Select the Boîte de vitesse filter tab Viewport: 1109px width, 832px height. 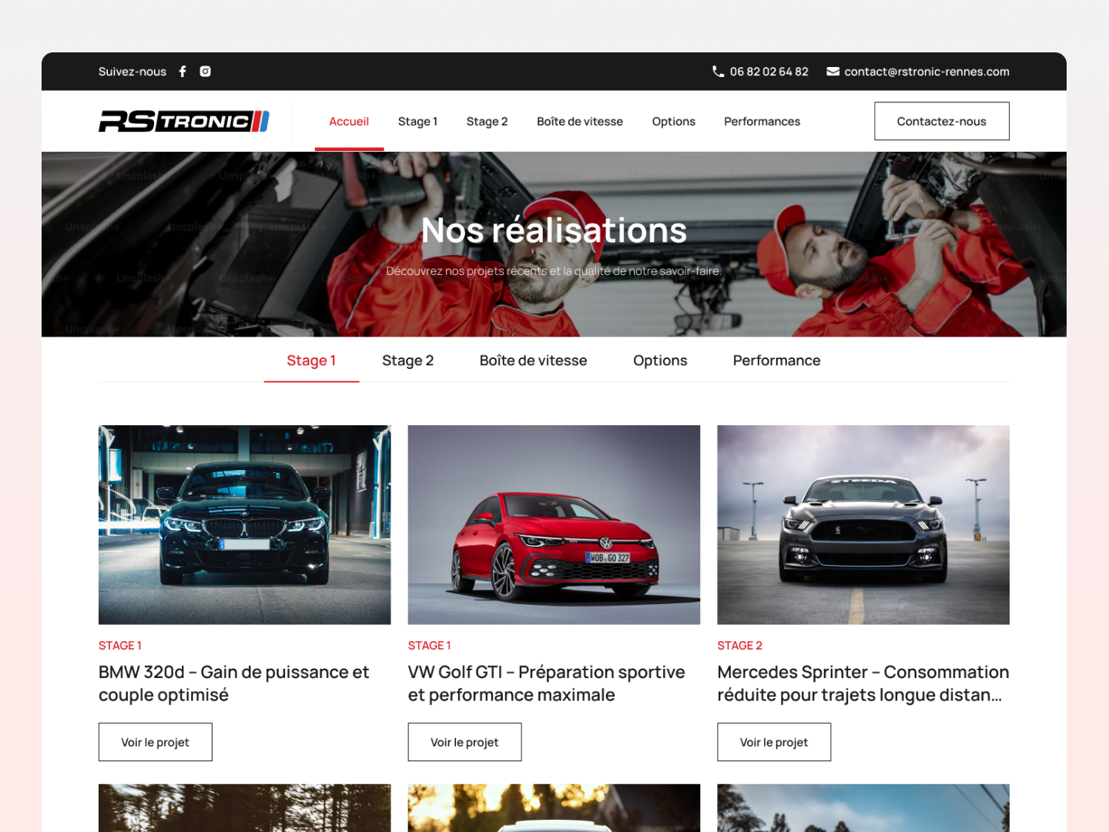(x=533, y=361)
